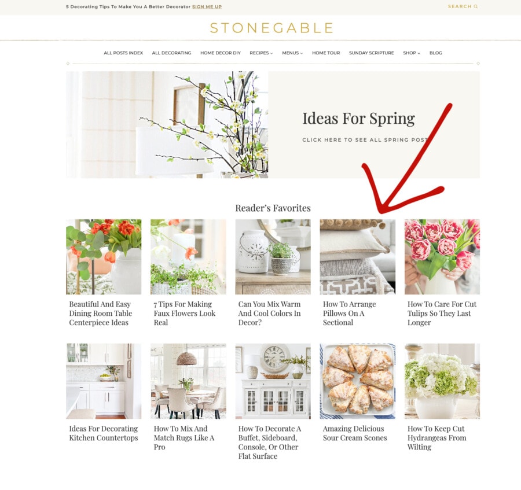Read 7 Tips For Making Faux Flowers
Viewport: 521px width, 490px height.
185,314
